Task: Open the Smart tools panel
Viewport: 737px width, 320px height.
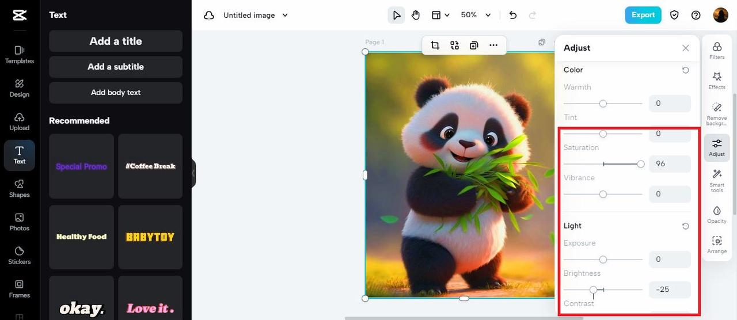Action: click(x=717, y=181)
